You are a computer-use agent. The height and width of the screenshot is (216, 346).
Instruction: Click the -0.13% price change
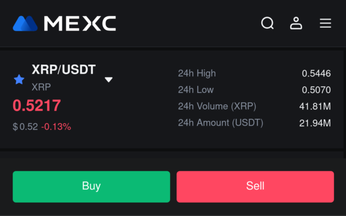pyautogui.click(x=57, y=127)
